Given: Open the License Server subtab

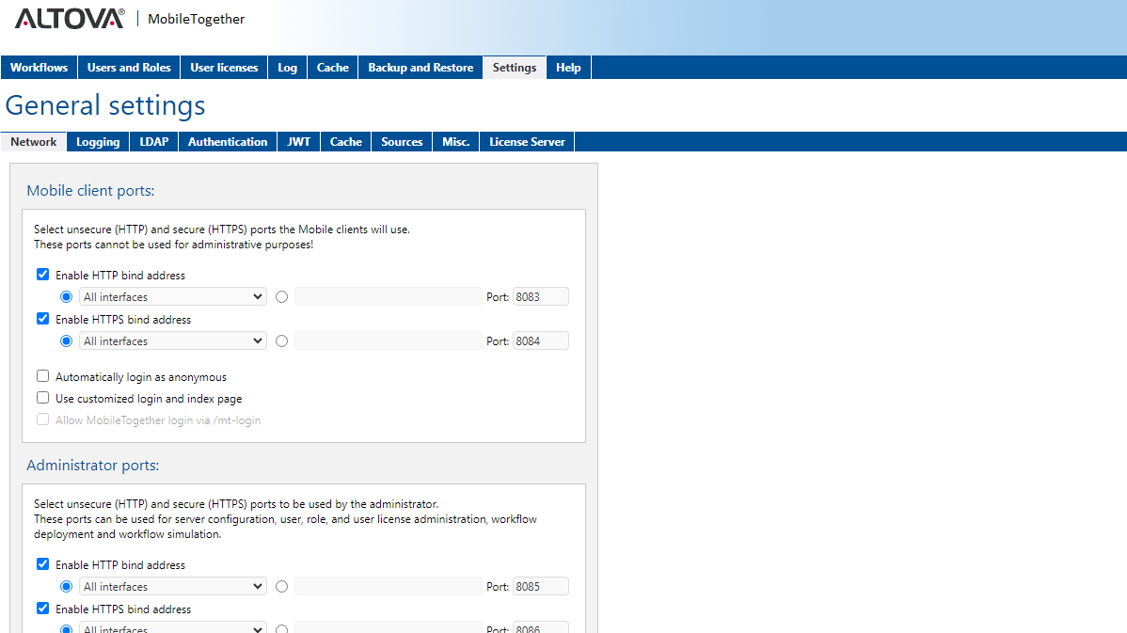Looking at the screenshot, I should [x=527, y=142].
